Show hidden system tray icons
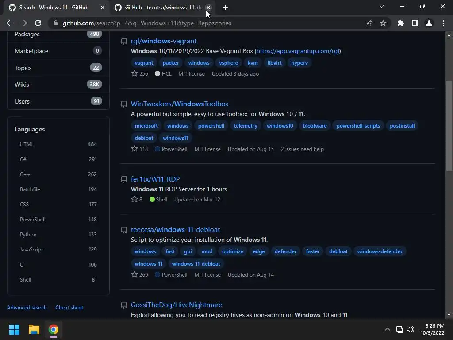 click(388, 329)
